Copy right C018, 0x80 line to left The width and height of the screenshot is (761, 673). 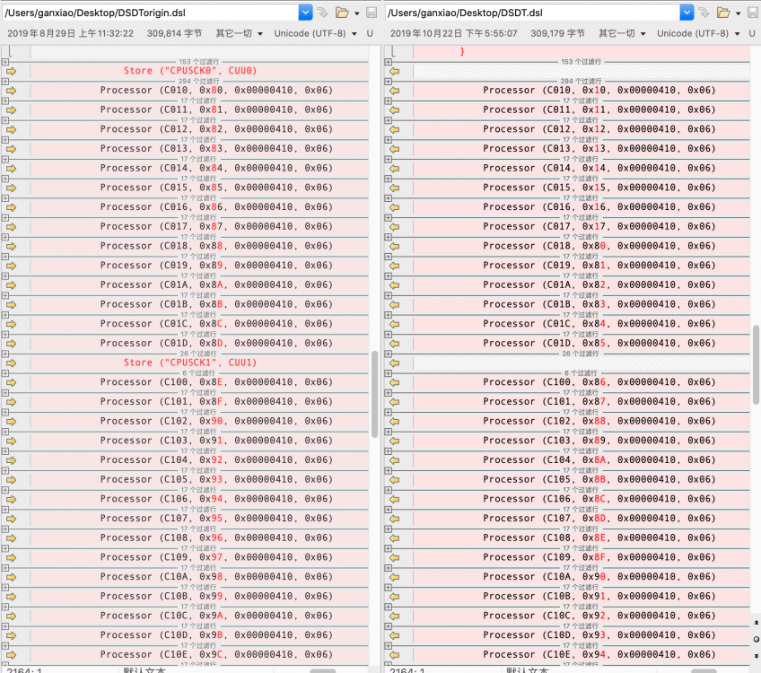coord(395,247)
